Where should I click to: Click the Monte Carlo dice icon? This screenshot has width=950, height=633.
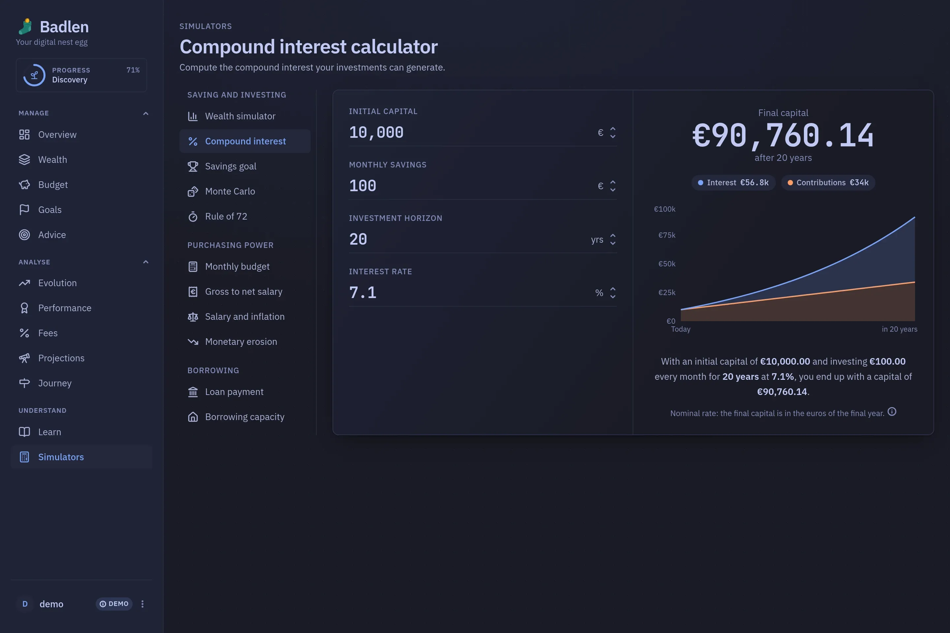(x=193, y=191)
